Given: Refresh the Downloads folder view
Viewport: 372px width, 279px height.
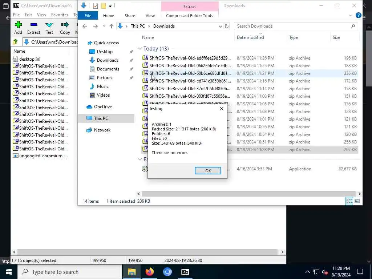Looking at the screenshot, I should (227, 26).
